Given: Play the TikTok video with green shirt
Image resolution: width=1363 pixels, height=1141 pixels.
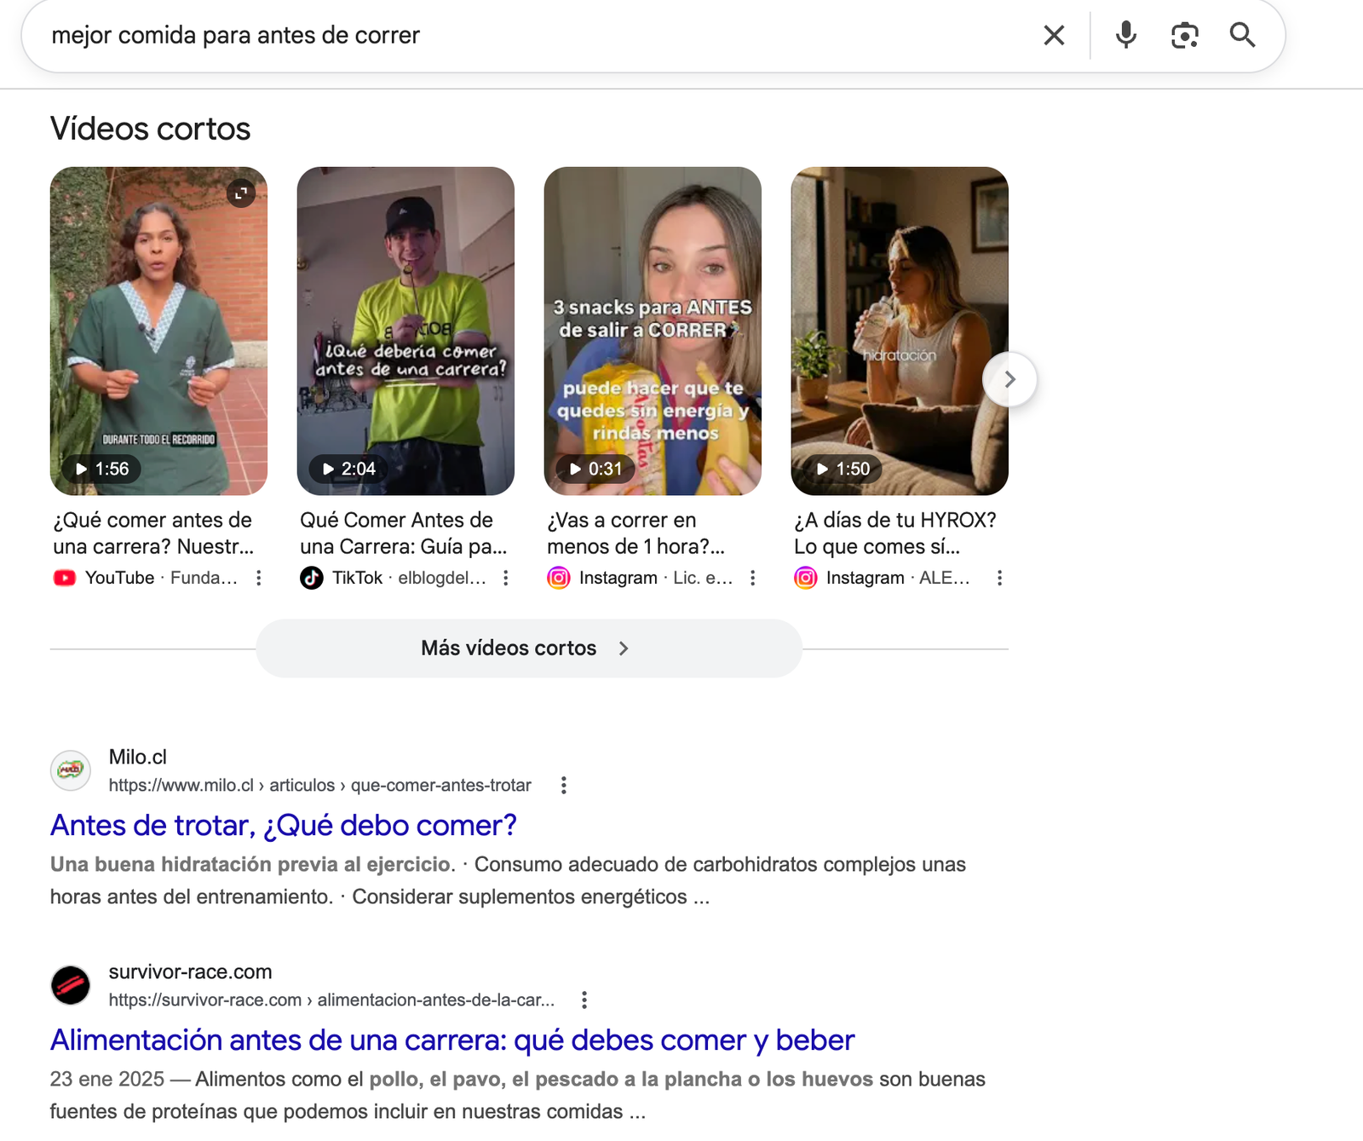Looking at the screenshot, I should point(405,331).
